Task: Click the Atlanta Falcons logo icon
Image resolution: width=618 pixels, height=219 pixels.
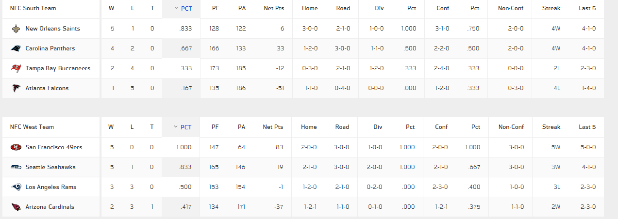Action: [16, 88]
